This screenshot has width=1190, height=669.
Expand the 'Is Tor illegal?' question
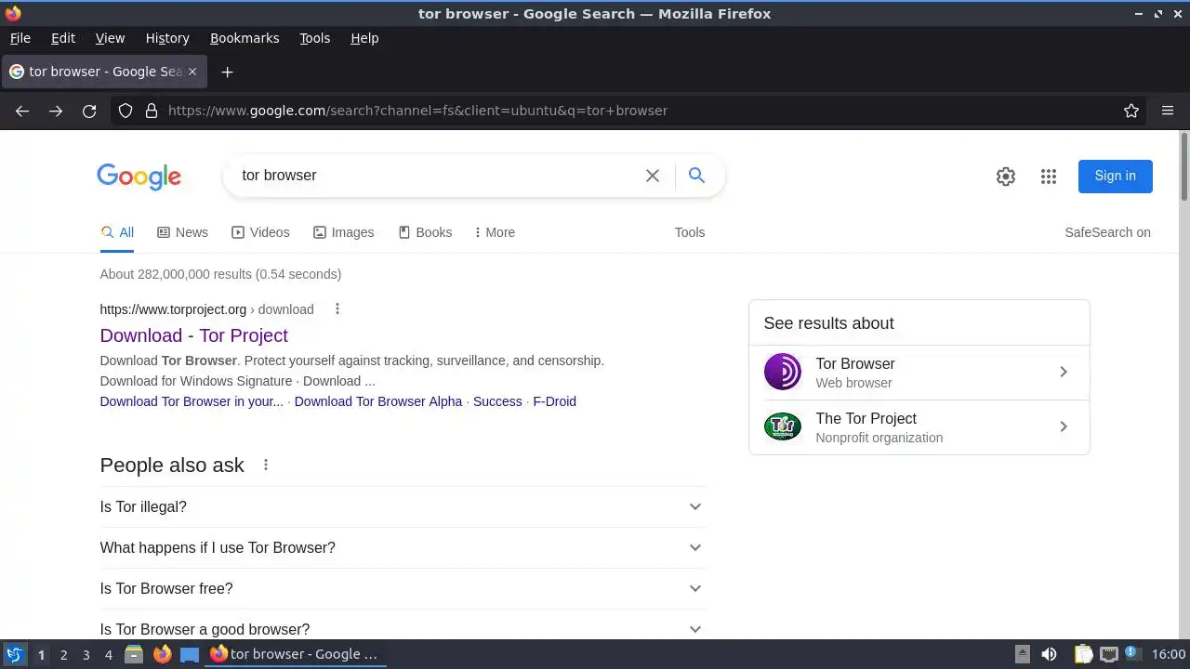tap(403, 506)
